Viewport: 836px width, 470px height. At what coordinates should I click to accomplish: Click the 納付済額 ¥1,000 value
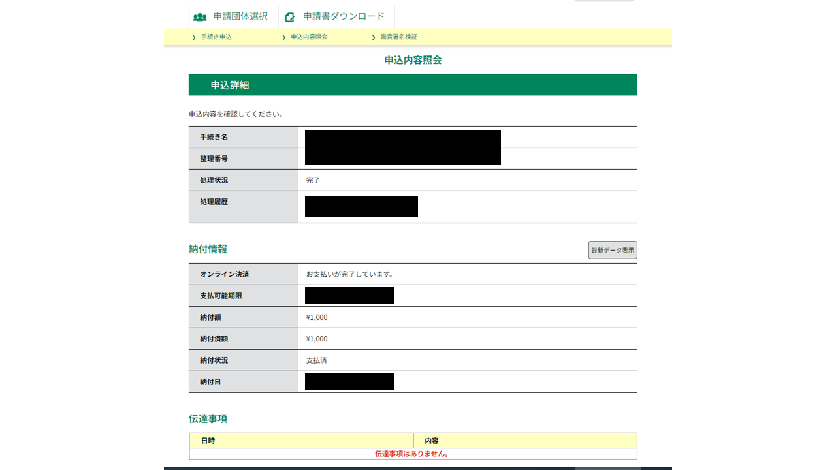pos(317,339)
